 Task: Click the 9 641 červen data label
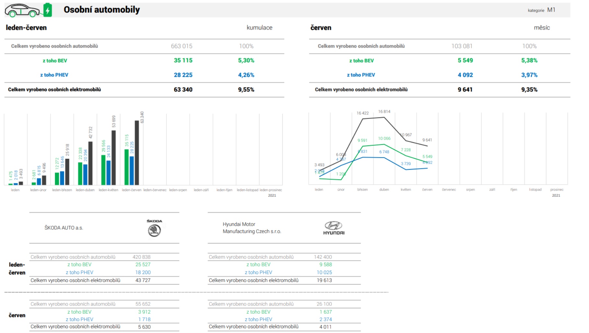(427, 140)
